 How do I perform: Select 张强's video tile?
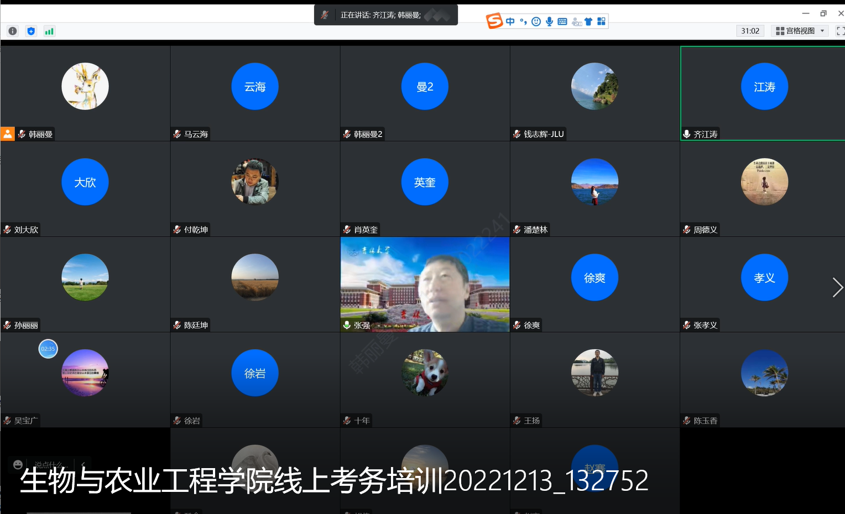pyautogui.click(x=425, y=285)
